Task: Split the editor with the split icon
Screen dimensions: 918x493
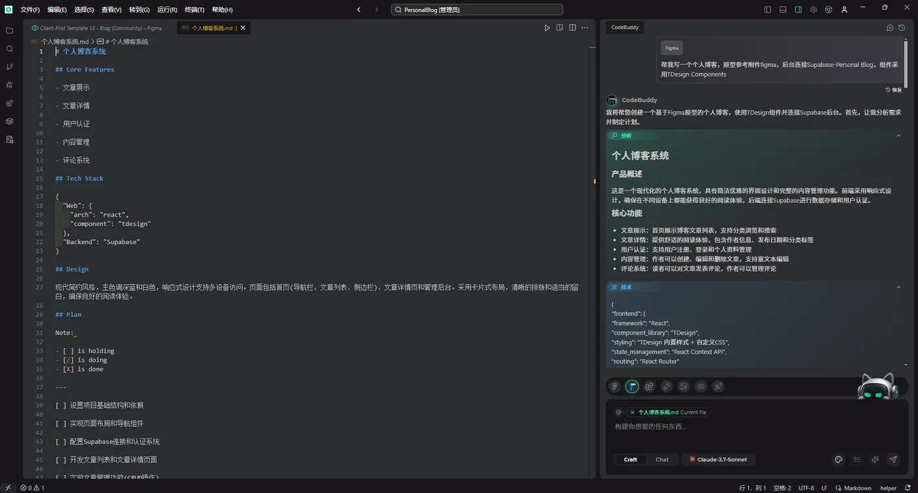Action: click(x=572, y=28)
